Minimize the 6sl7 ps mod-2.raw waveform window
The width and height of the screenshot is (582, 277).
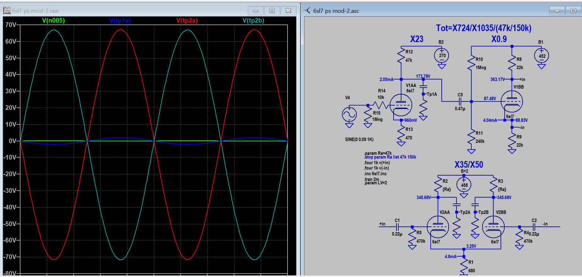tap(256, 11)
